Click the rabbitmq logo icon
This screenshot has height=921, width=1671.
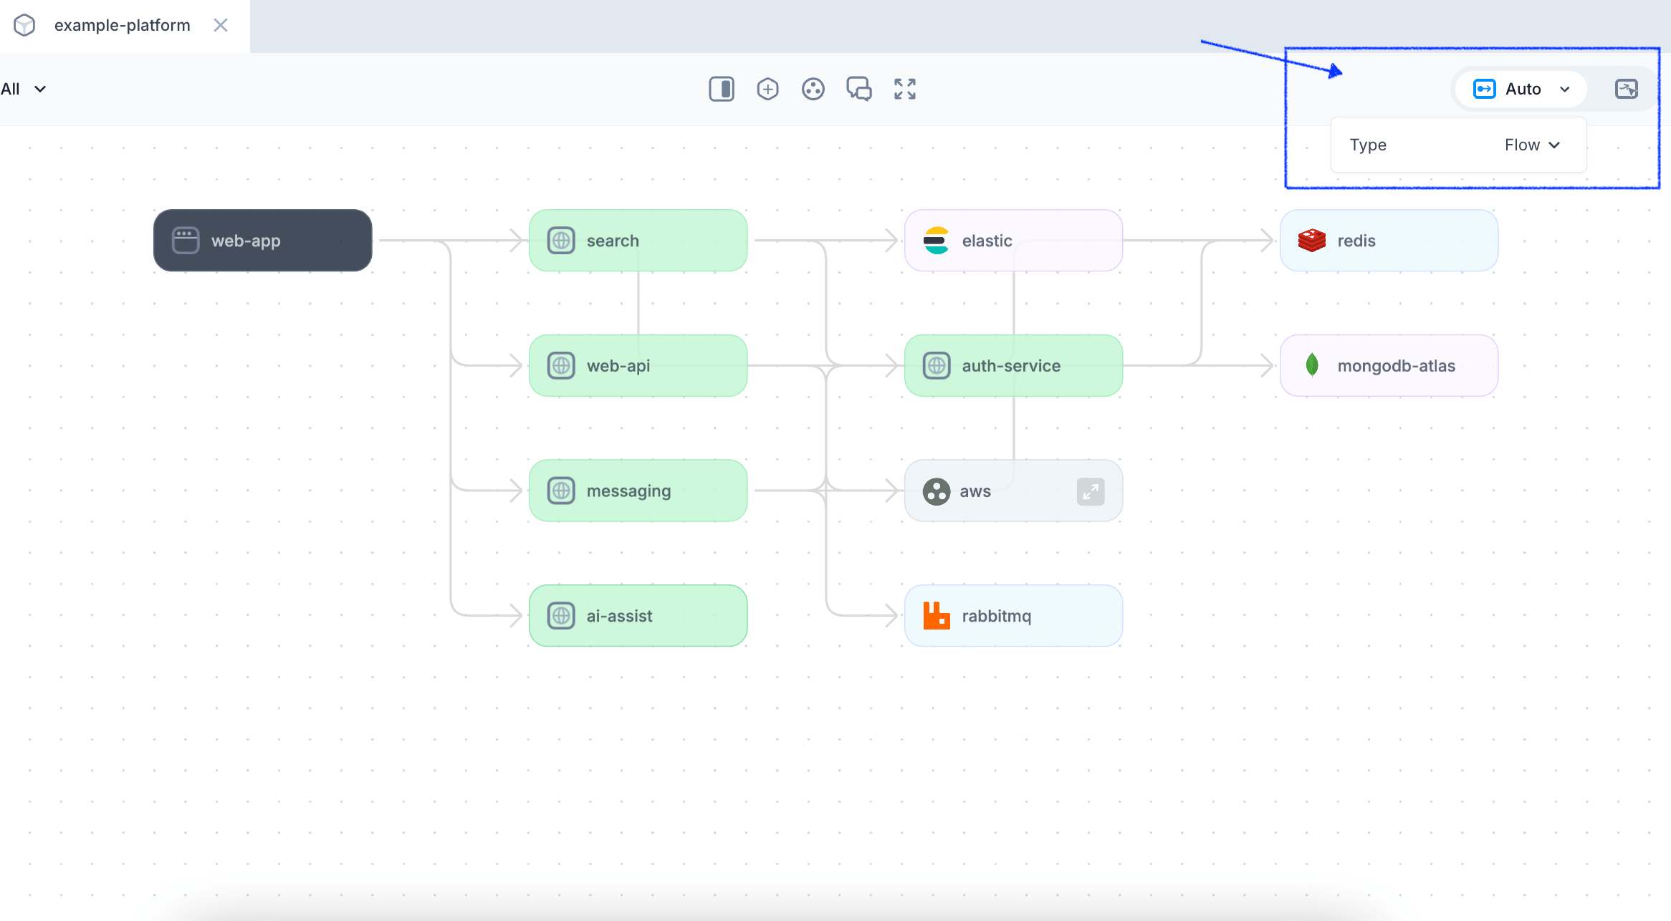[x=936, y=616]
